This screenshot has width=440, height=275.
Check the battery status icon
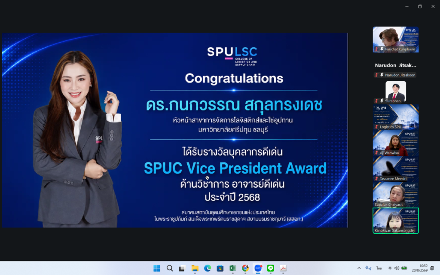pyautogui.click(x=404, y=268)
